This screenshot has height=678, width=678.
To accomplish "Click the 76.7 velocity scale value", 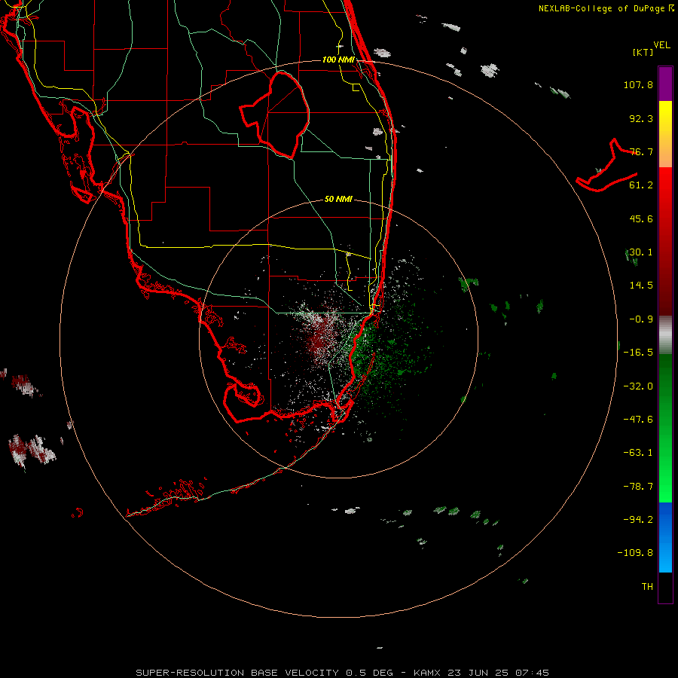I will 641,151.
